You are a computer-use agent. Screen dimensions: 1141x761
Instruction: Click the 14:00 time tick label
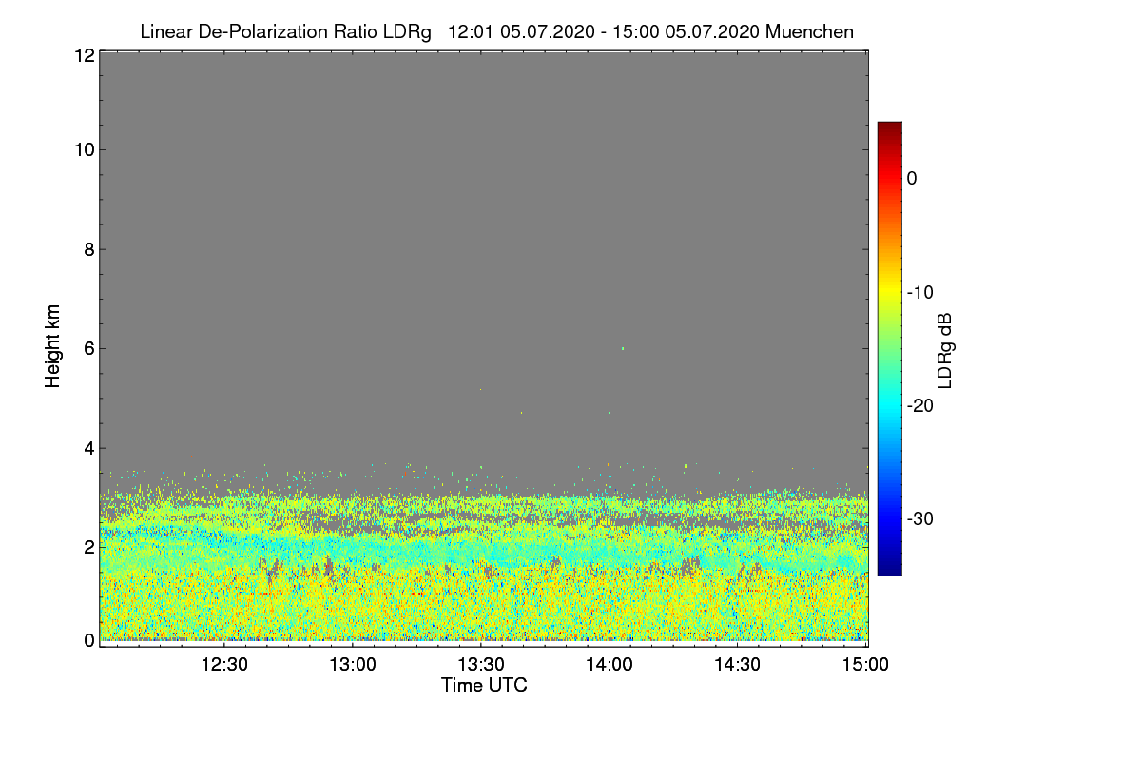click(609, 665)
